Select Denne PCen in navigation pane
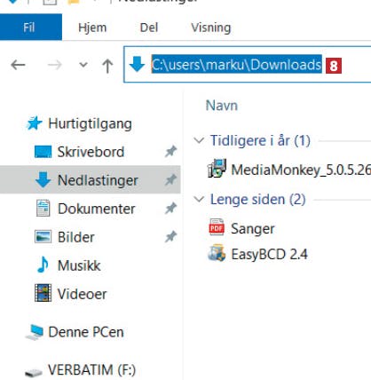 click(86, 332)
